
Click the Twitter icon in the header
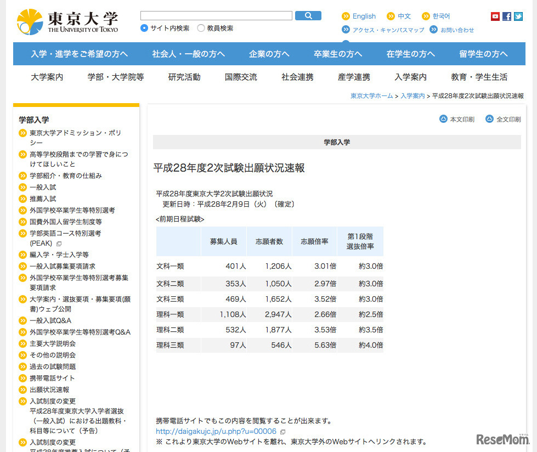point(518,16)
